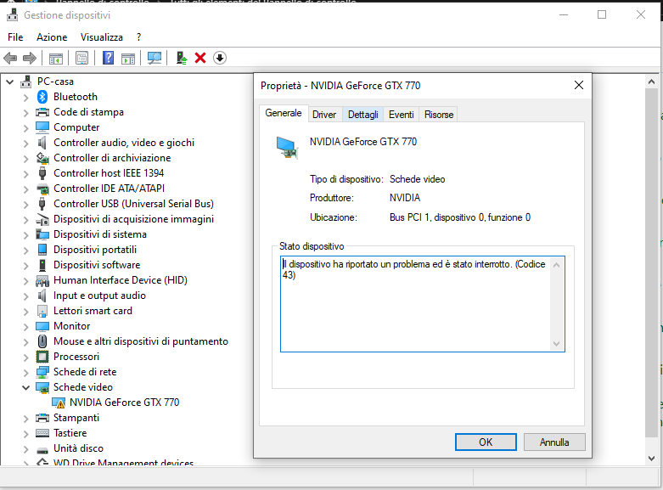Click the OK button
The image size is (663, 490).
pos(486,442)
